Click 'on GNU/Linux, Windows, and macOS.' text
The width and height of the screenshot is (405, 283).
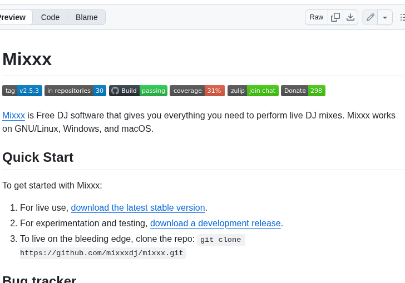pyautogui.click(x=78, y=128)
